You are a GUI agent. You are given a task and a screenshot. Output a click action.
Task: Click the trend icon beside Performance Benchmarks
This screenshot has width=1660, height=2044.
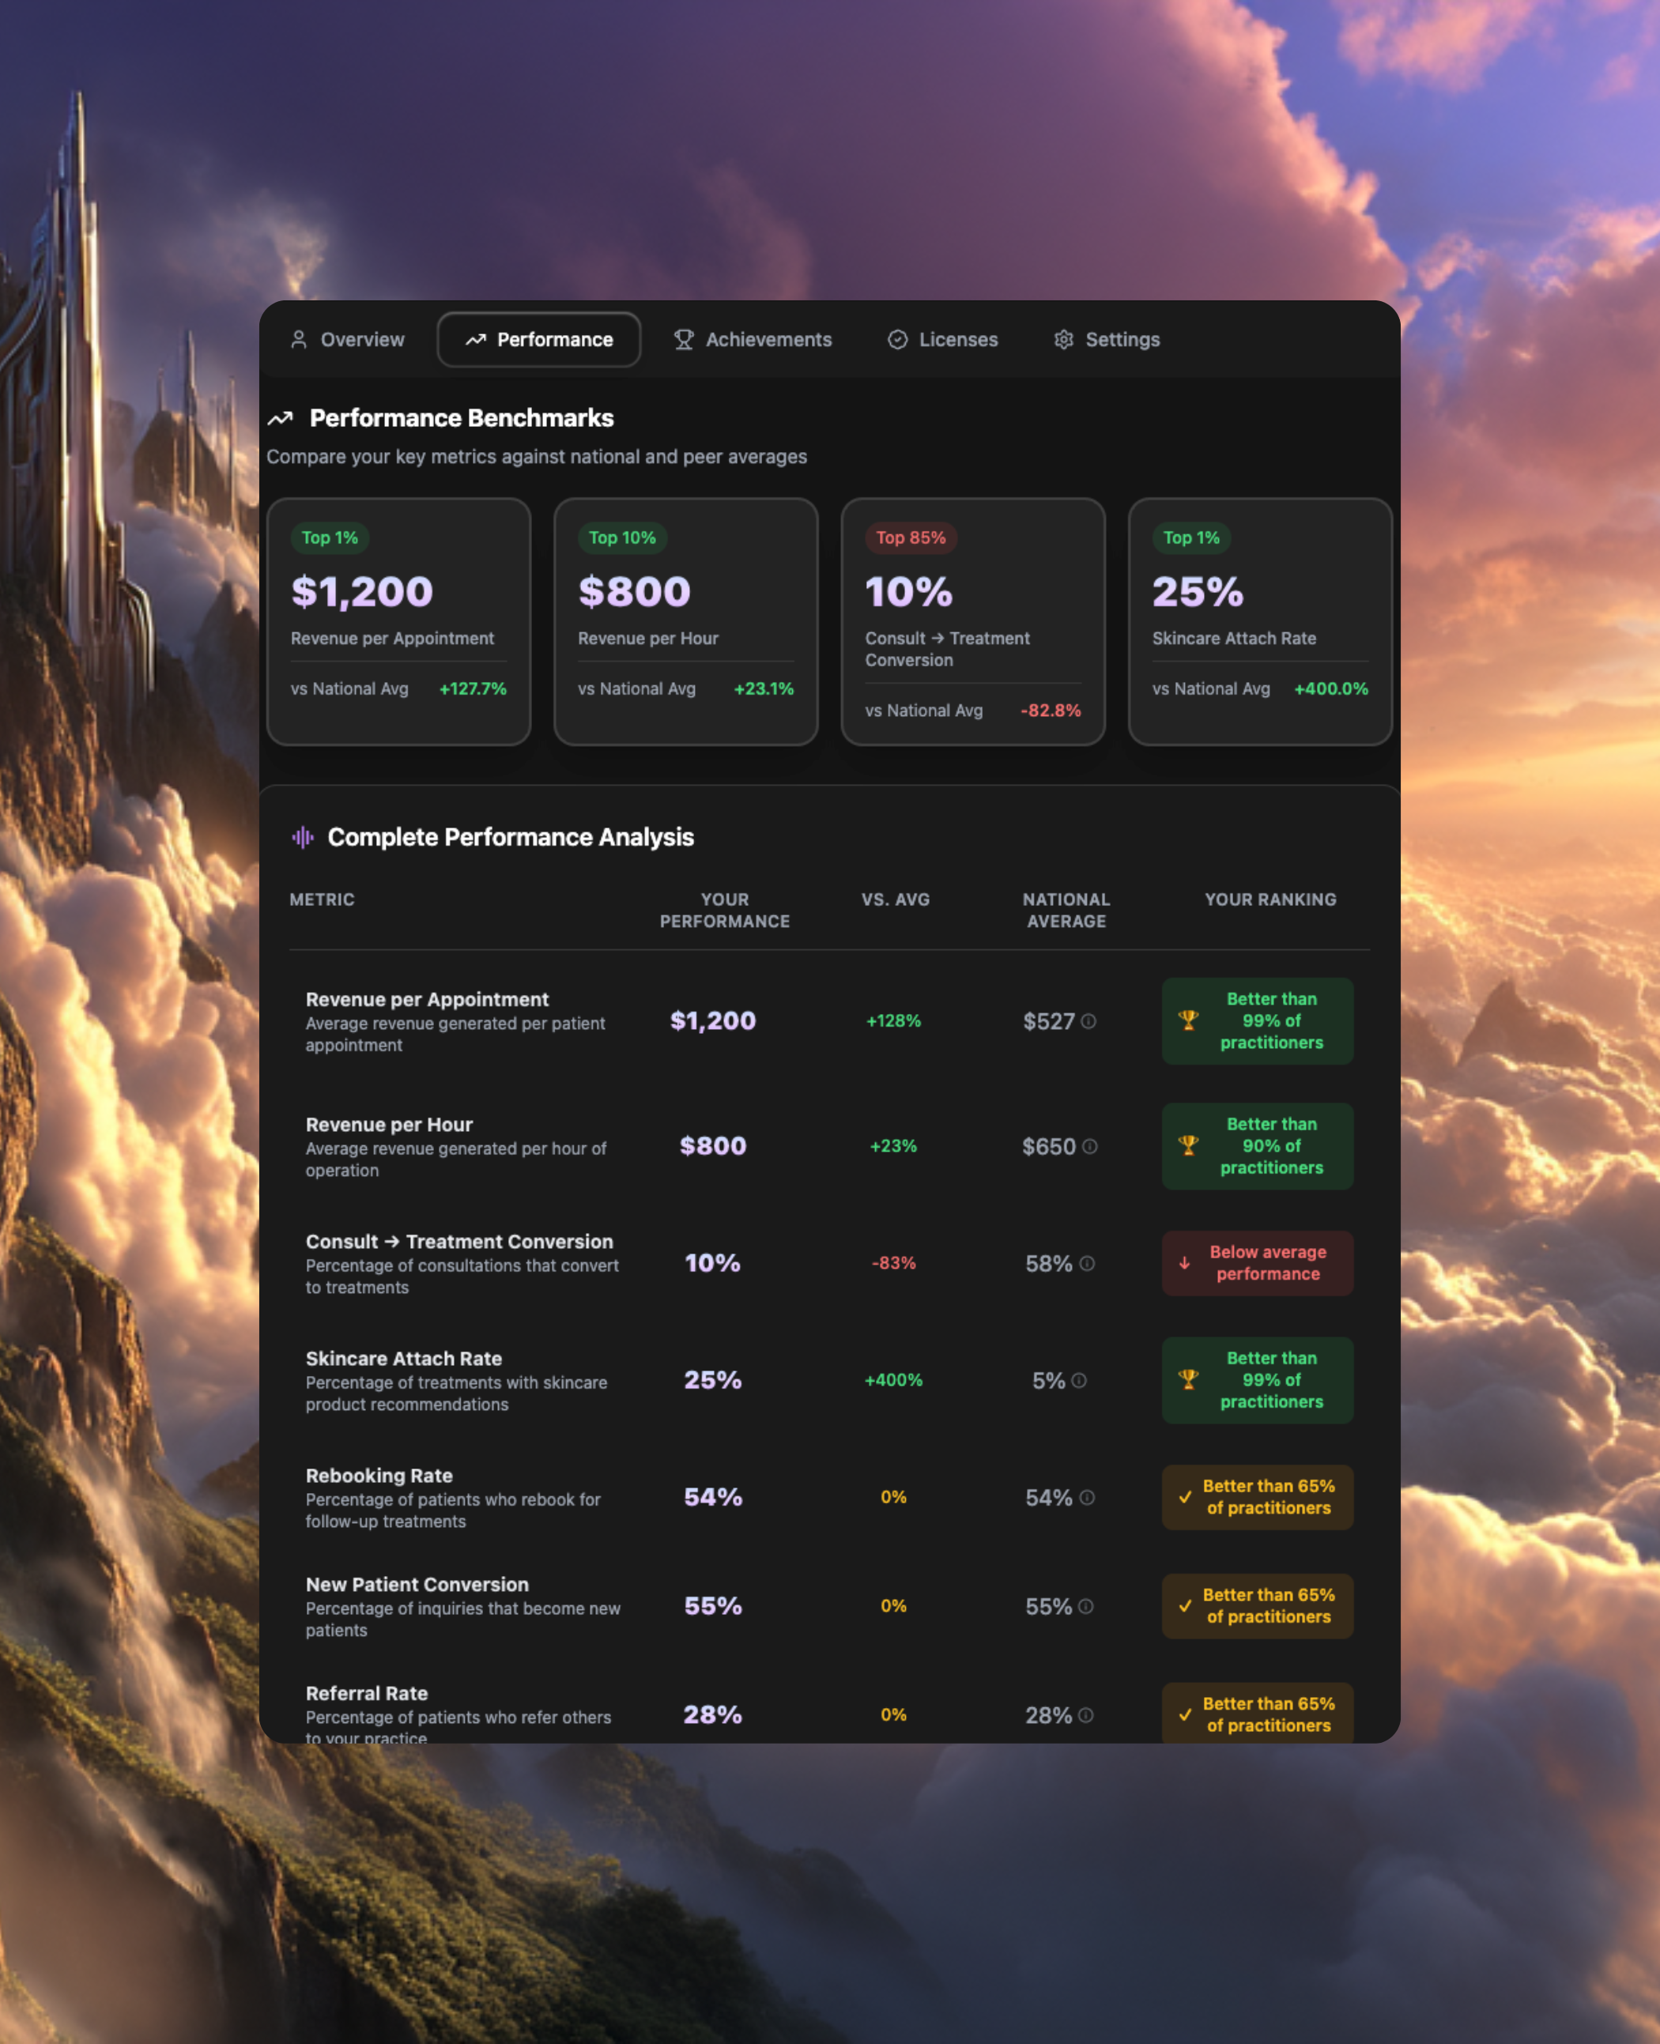click(x=280, y=418)
